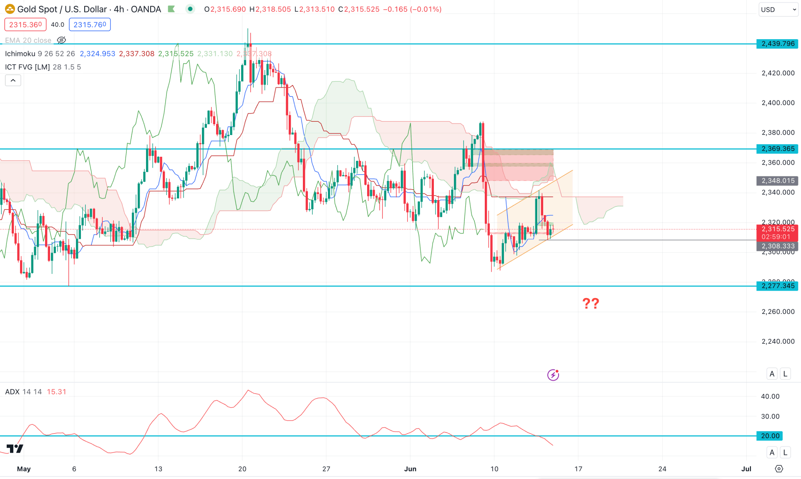Click the 2,369.365 horizontal line price label
Viewport: 801px width, 479px height.
coord(777,149)
